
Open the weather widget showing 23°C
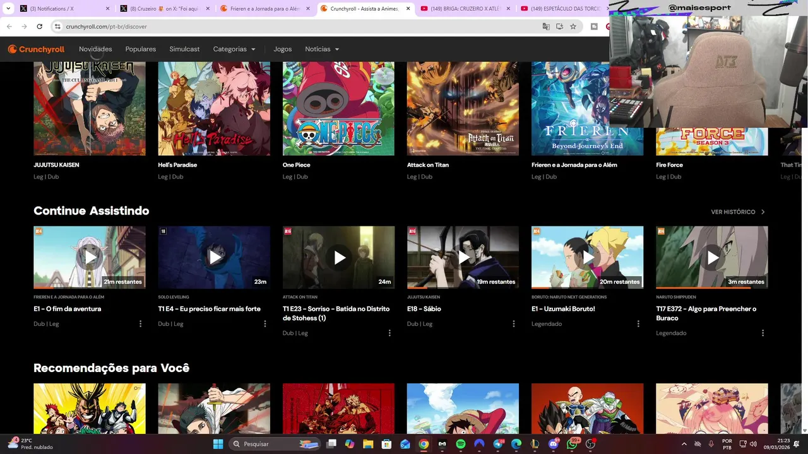coord(28,444)
